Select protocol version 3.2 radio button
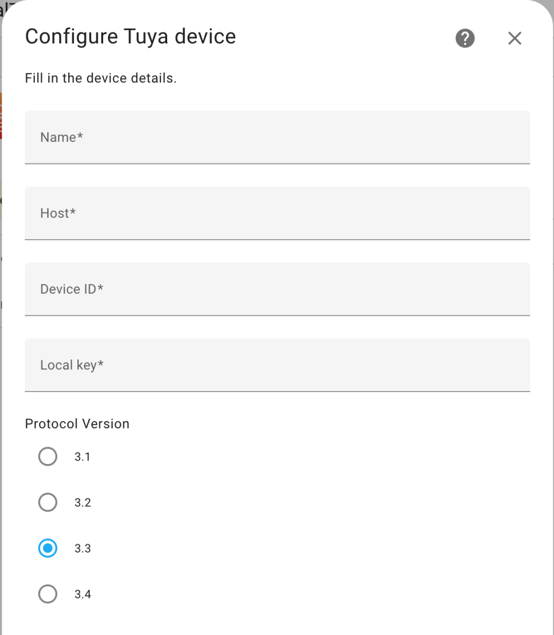 click(48, 502)
